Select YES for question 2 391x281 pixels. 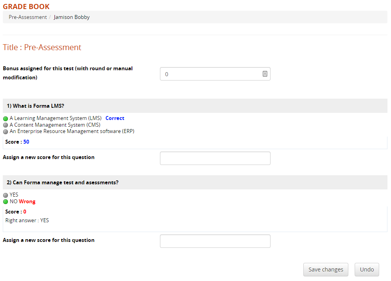tap(5, 195)
